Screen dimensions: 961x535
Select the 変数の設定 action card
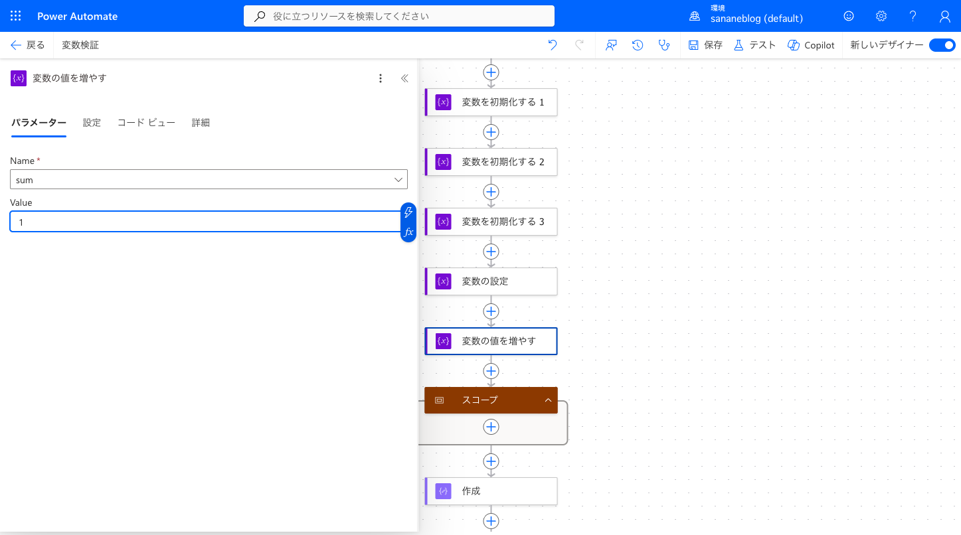491,281
